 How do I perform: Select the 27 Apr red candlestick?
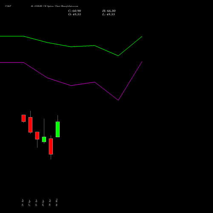point(30,125)
